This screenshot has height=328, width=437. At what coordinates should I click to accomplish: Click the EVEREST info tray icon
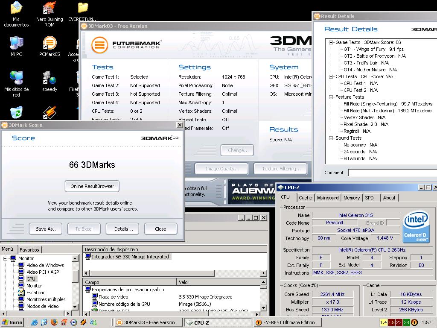click(414, 322)
